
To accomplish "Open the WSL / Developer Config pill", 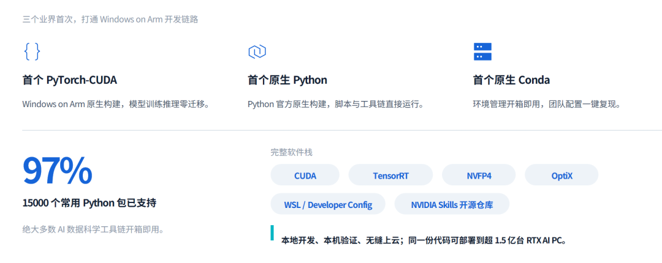I will [x=328, y=204].
